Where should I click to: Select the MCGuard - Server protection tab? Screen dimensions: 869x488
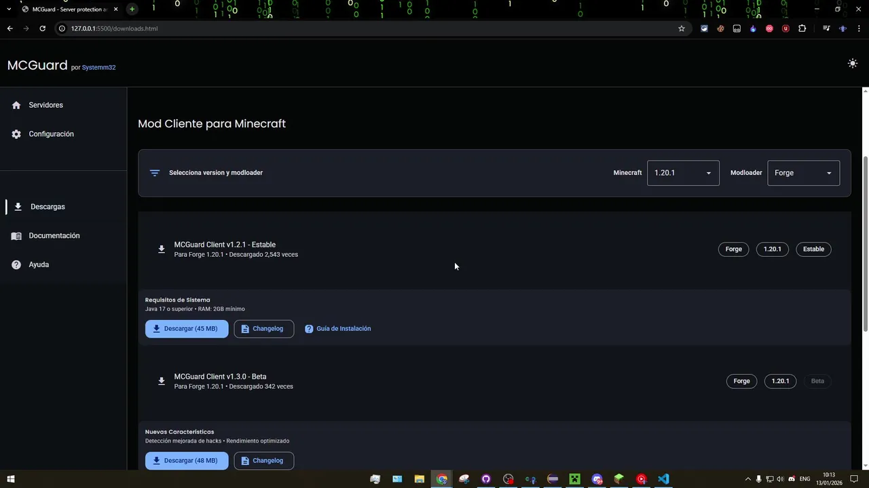coord(69,9)
